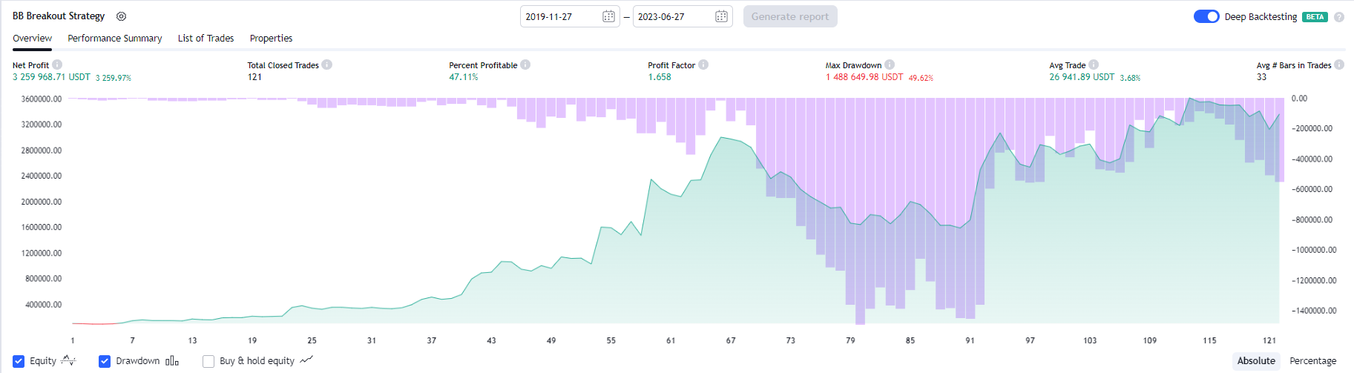The width and height of the screenshot is (1354, 373).
Task: Toggle Deep Backtesting switch off
Action: (1206, 16)
